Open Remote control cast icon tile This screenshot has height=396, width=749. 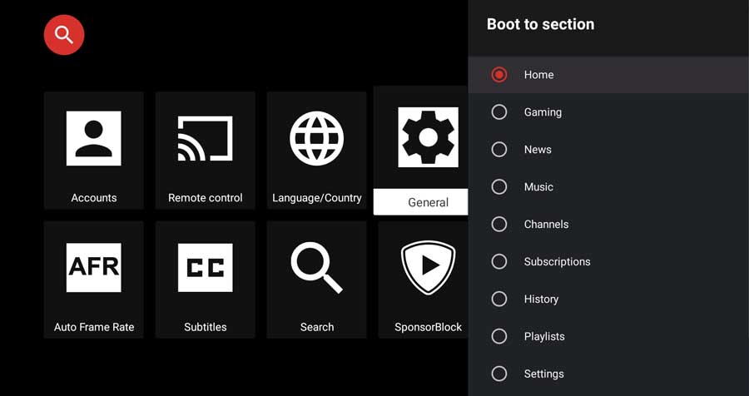pyautogui.click(x=205, y=151)
